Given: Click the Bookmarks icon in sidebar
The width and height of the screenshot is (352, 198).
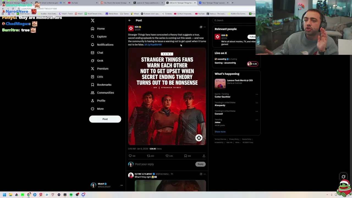Looking at the screenshot, I should (x=92, y=85).
